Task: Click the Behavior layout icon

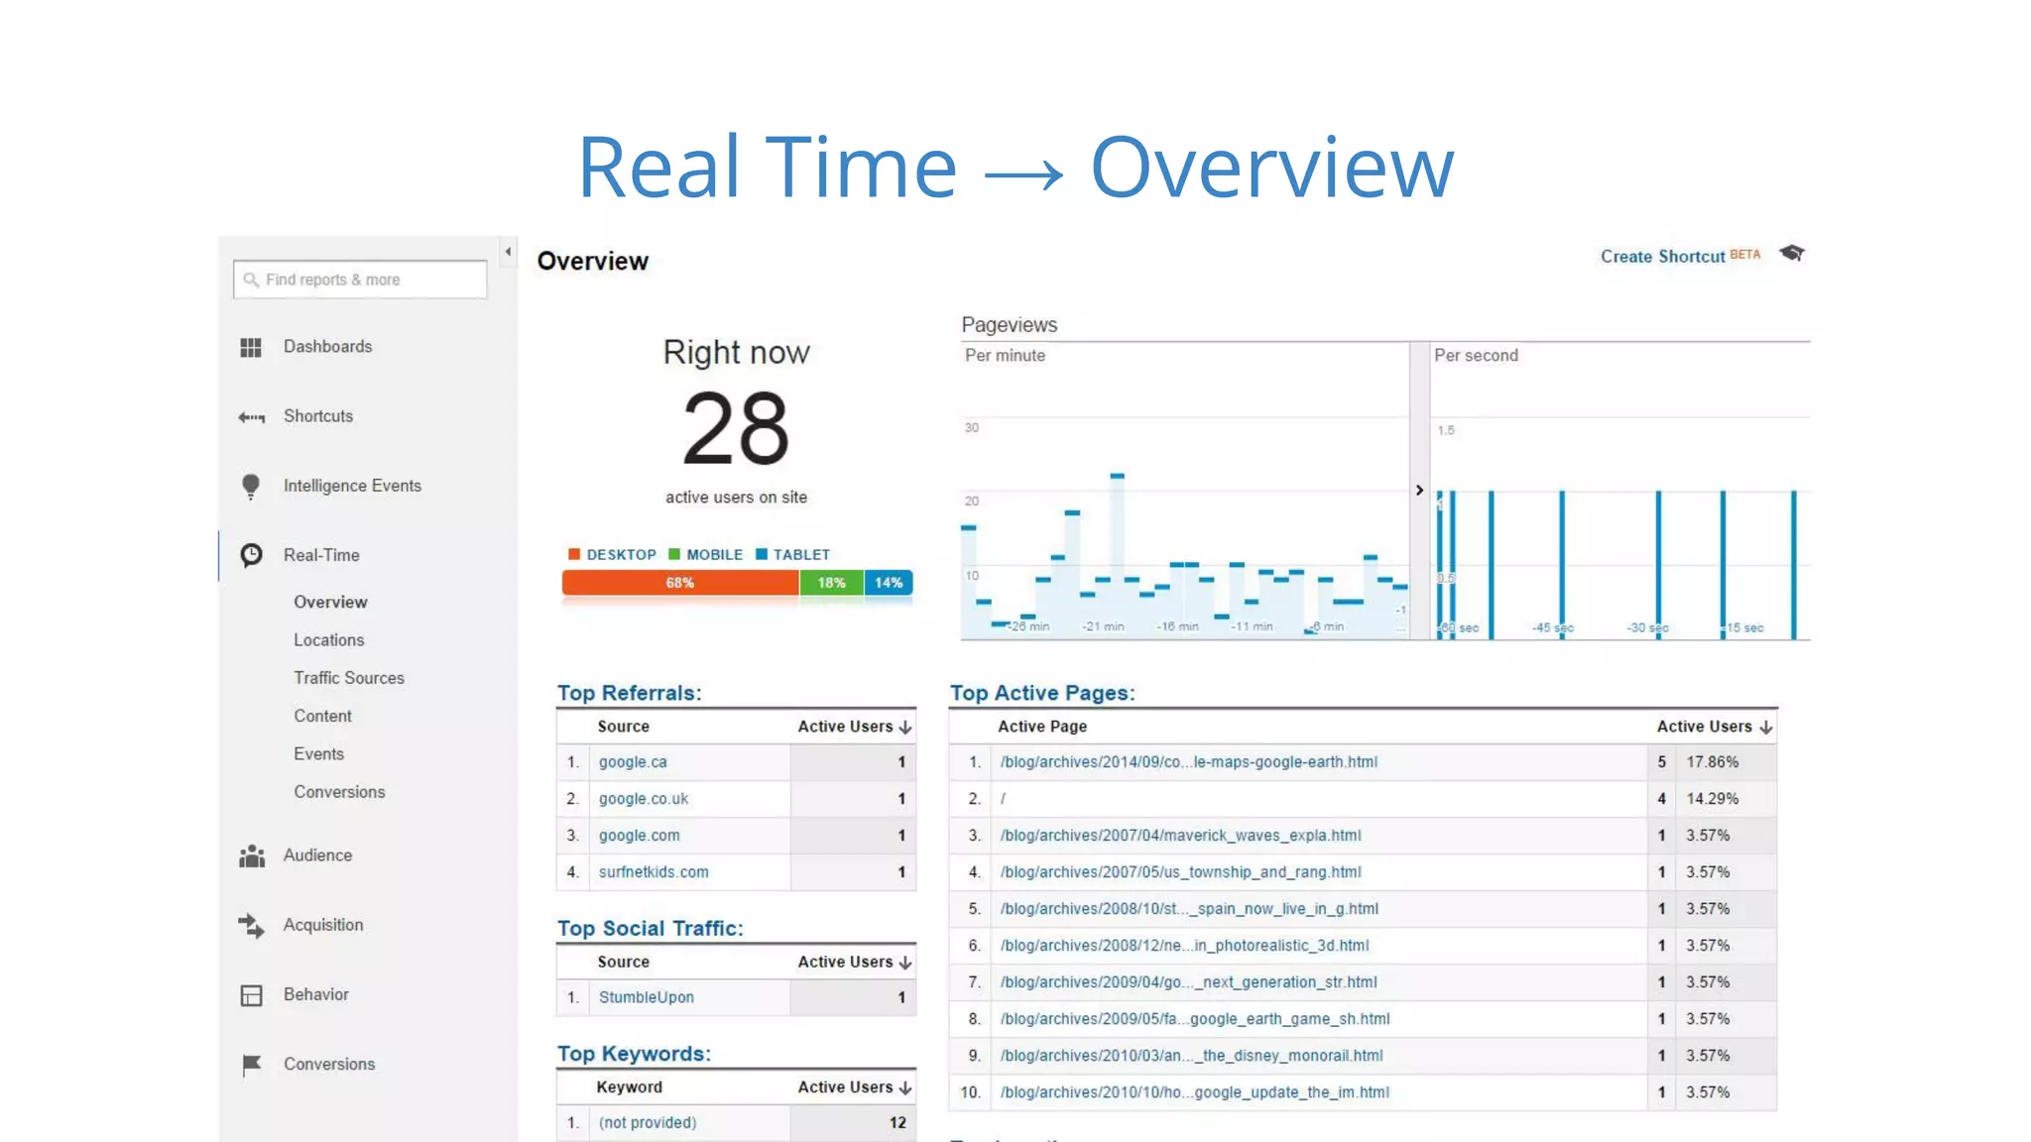Action: click(x=252, y=995)
